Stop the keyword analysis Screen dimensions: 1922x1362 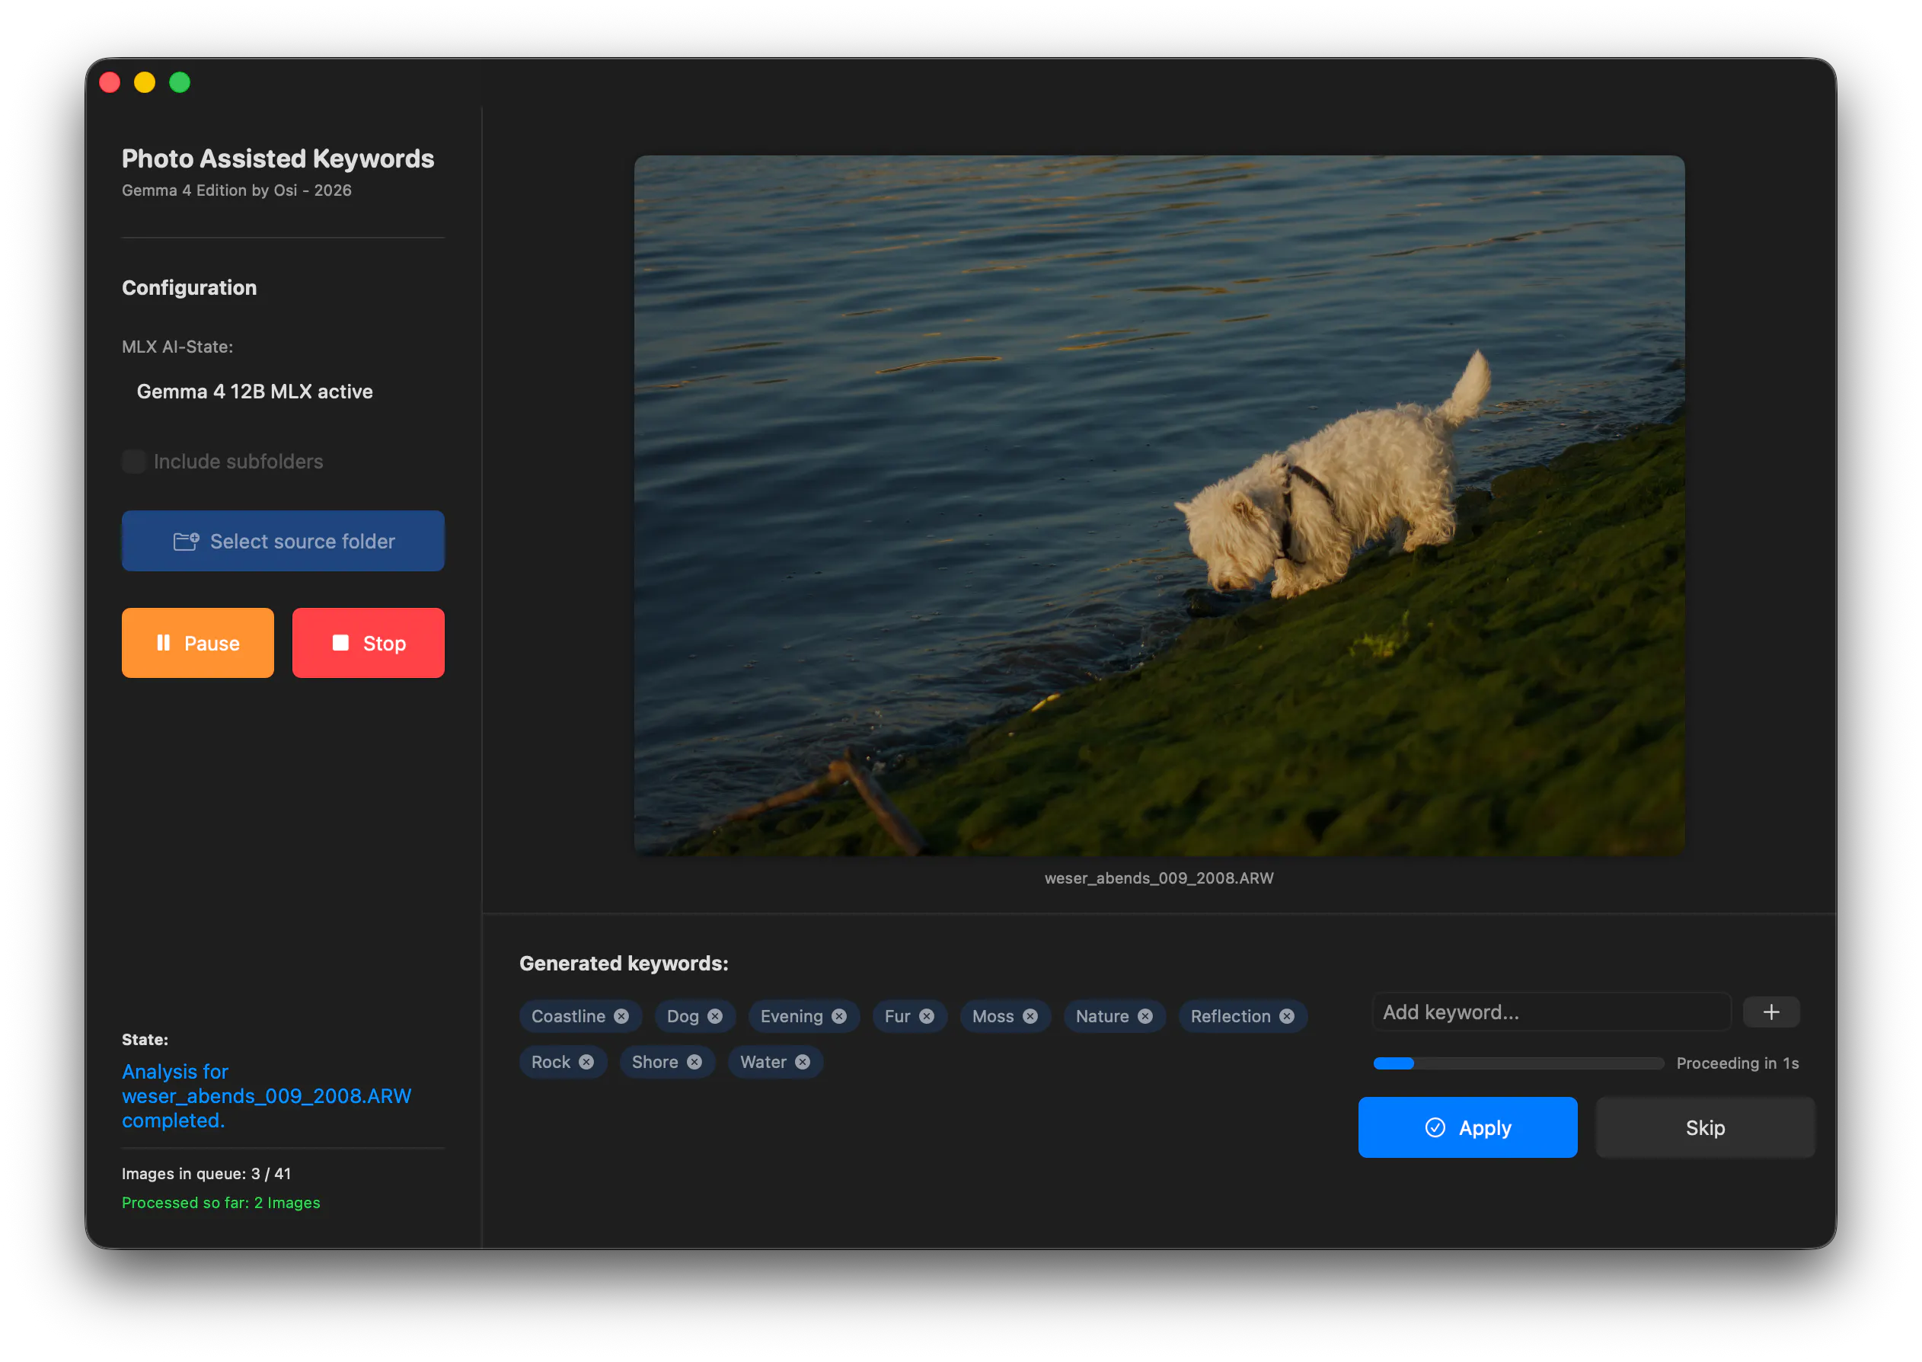[x=368, y=643]
